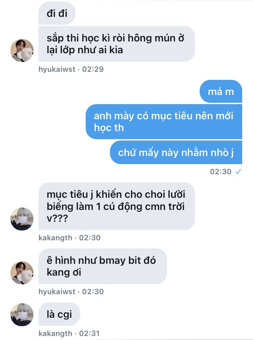Click the 02:30 sent timestamp on the right
Viewport: 253px width, 340px height.
coord(221,172)
